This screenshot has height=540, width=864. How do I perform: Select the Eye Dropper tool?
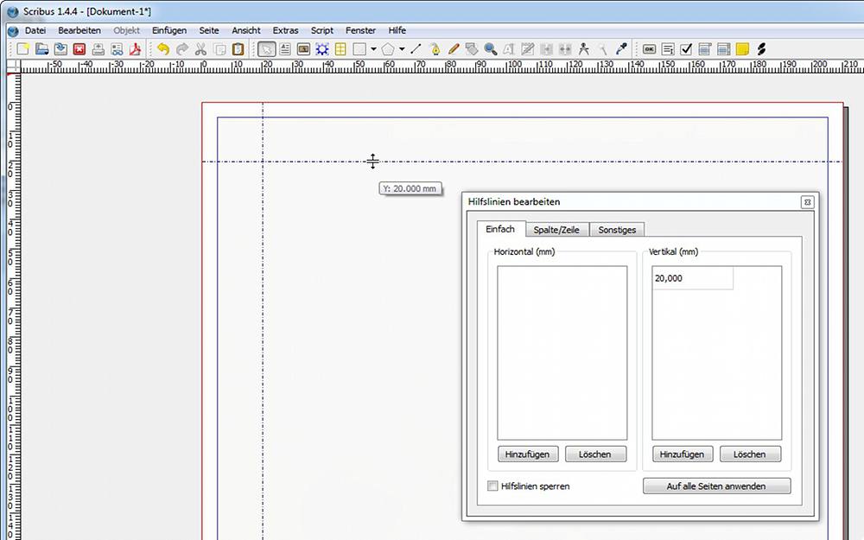point(621,49)
